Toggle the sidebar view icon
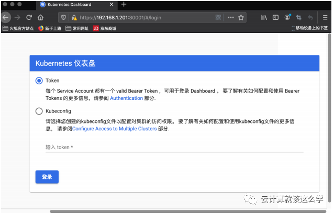 [x=275, y=17]
